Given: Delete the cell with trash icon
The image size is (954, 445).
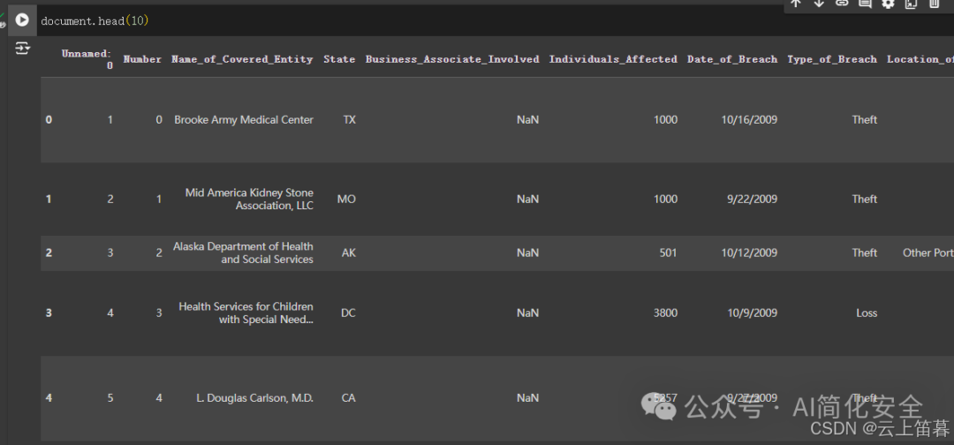Looking at the screenshot, I should (934, 3).
